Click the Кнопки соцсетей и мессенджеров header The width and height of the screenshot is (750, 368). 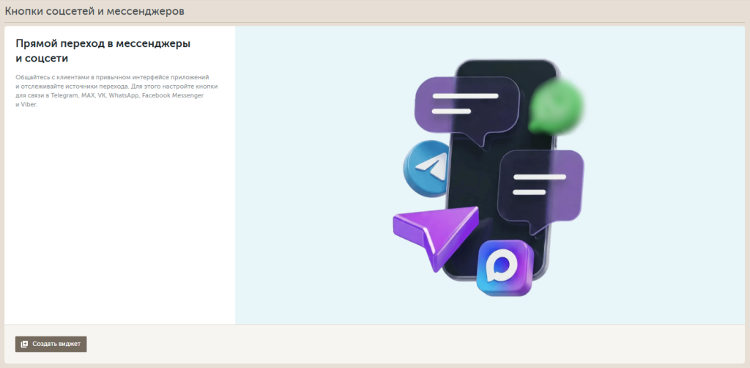pos(94,12)
